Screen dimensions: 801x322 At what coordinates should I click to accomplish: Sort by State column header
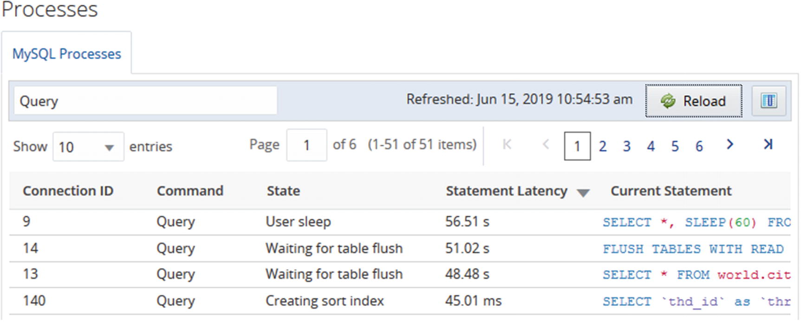tap(283, 191)
